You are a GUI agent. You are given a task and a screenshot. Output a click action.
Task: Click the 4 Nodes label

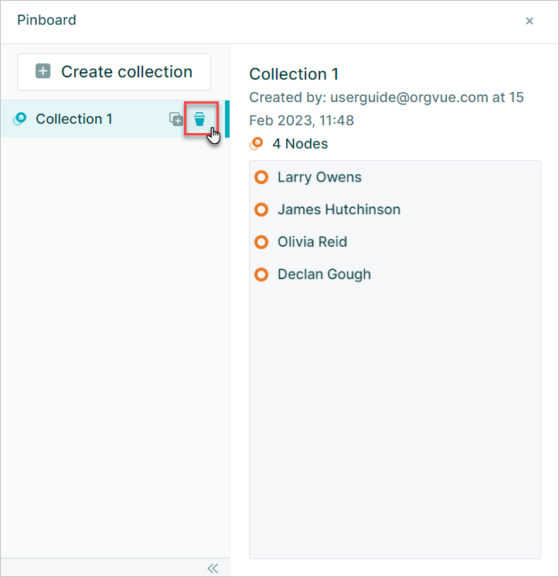[300, 144]
